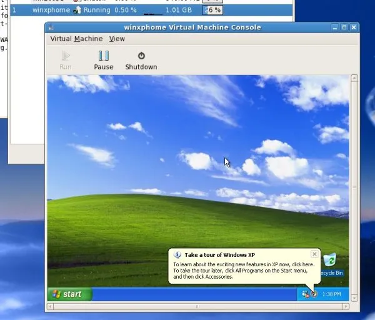Screen dimensions: 375x320
Task: Click the 1:38 PM taskbar clock
Action: coord(331,294)
